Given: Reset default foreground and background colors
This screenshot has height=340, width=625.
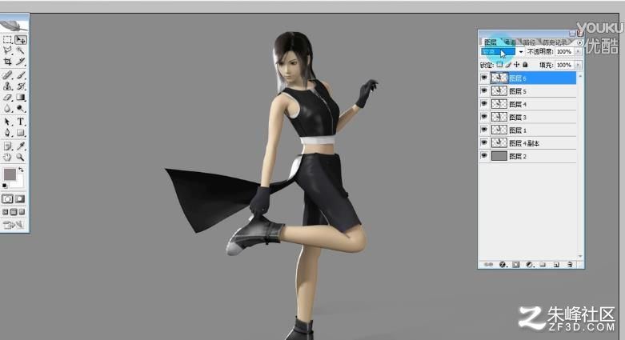Looking at the screenshot, I should tap(5, 186).
